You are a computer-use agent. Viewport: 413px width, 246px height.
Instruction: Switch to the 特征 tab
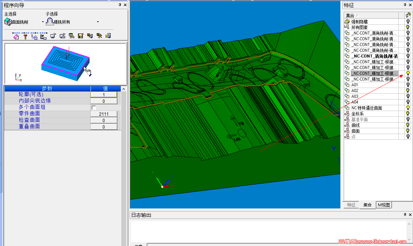click(x=351, y=205)
